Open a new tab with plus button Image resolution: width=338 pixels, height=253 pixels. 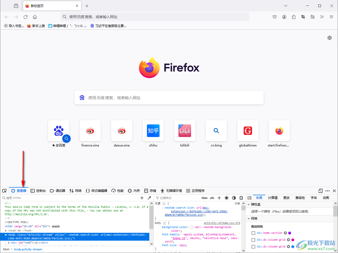(x=87, y=6)
